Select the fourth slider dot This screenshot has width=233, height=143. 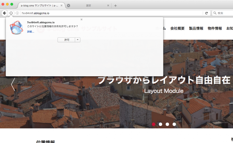[174, 124]
